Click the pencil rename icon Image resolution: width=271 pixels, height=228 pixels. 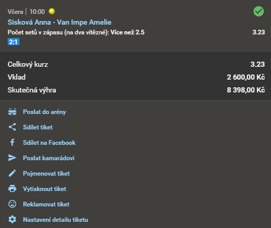coord(12,173)
